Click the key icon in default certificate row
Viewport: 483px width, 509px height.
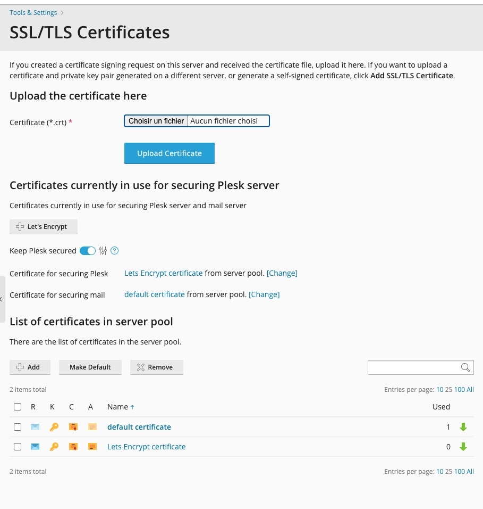pos(54,427)
